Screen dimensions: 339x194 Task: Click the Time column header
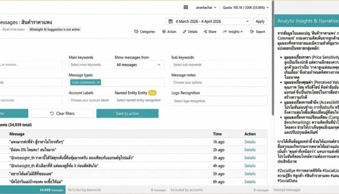[217, 134]
